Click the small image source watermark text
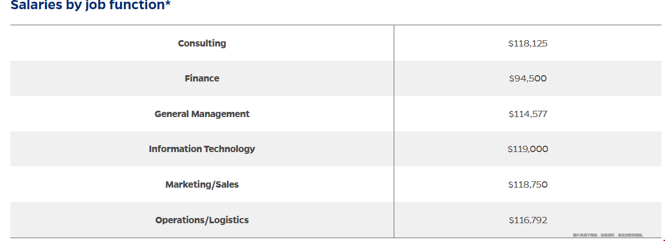This screenshot has width=665, height=241. (x=608, y=235)
